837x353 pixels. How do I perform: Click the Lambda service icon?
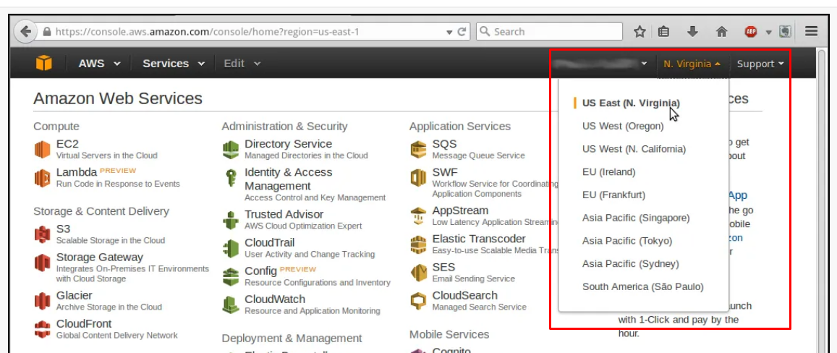click(42, 178)
